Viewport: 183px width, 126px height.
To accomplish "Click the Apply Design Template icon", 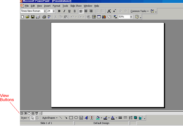I will [x=152, y=11].
